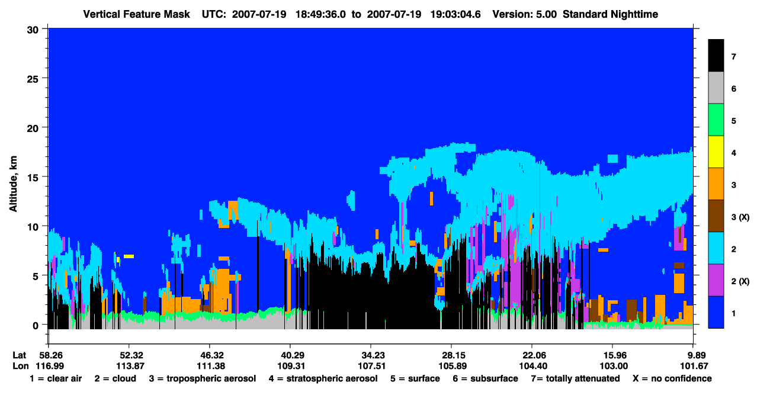Click the cyan cloud legend swatch
770x395 pixels.
coord(716,248)
